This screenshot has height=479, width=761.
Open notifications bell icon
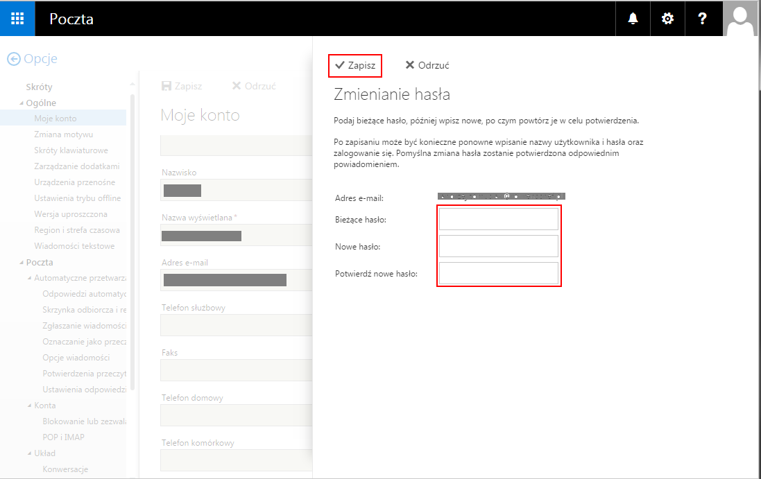pyautogui.click(x=633, y=19)
